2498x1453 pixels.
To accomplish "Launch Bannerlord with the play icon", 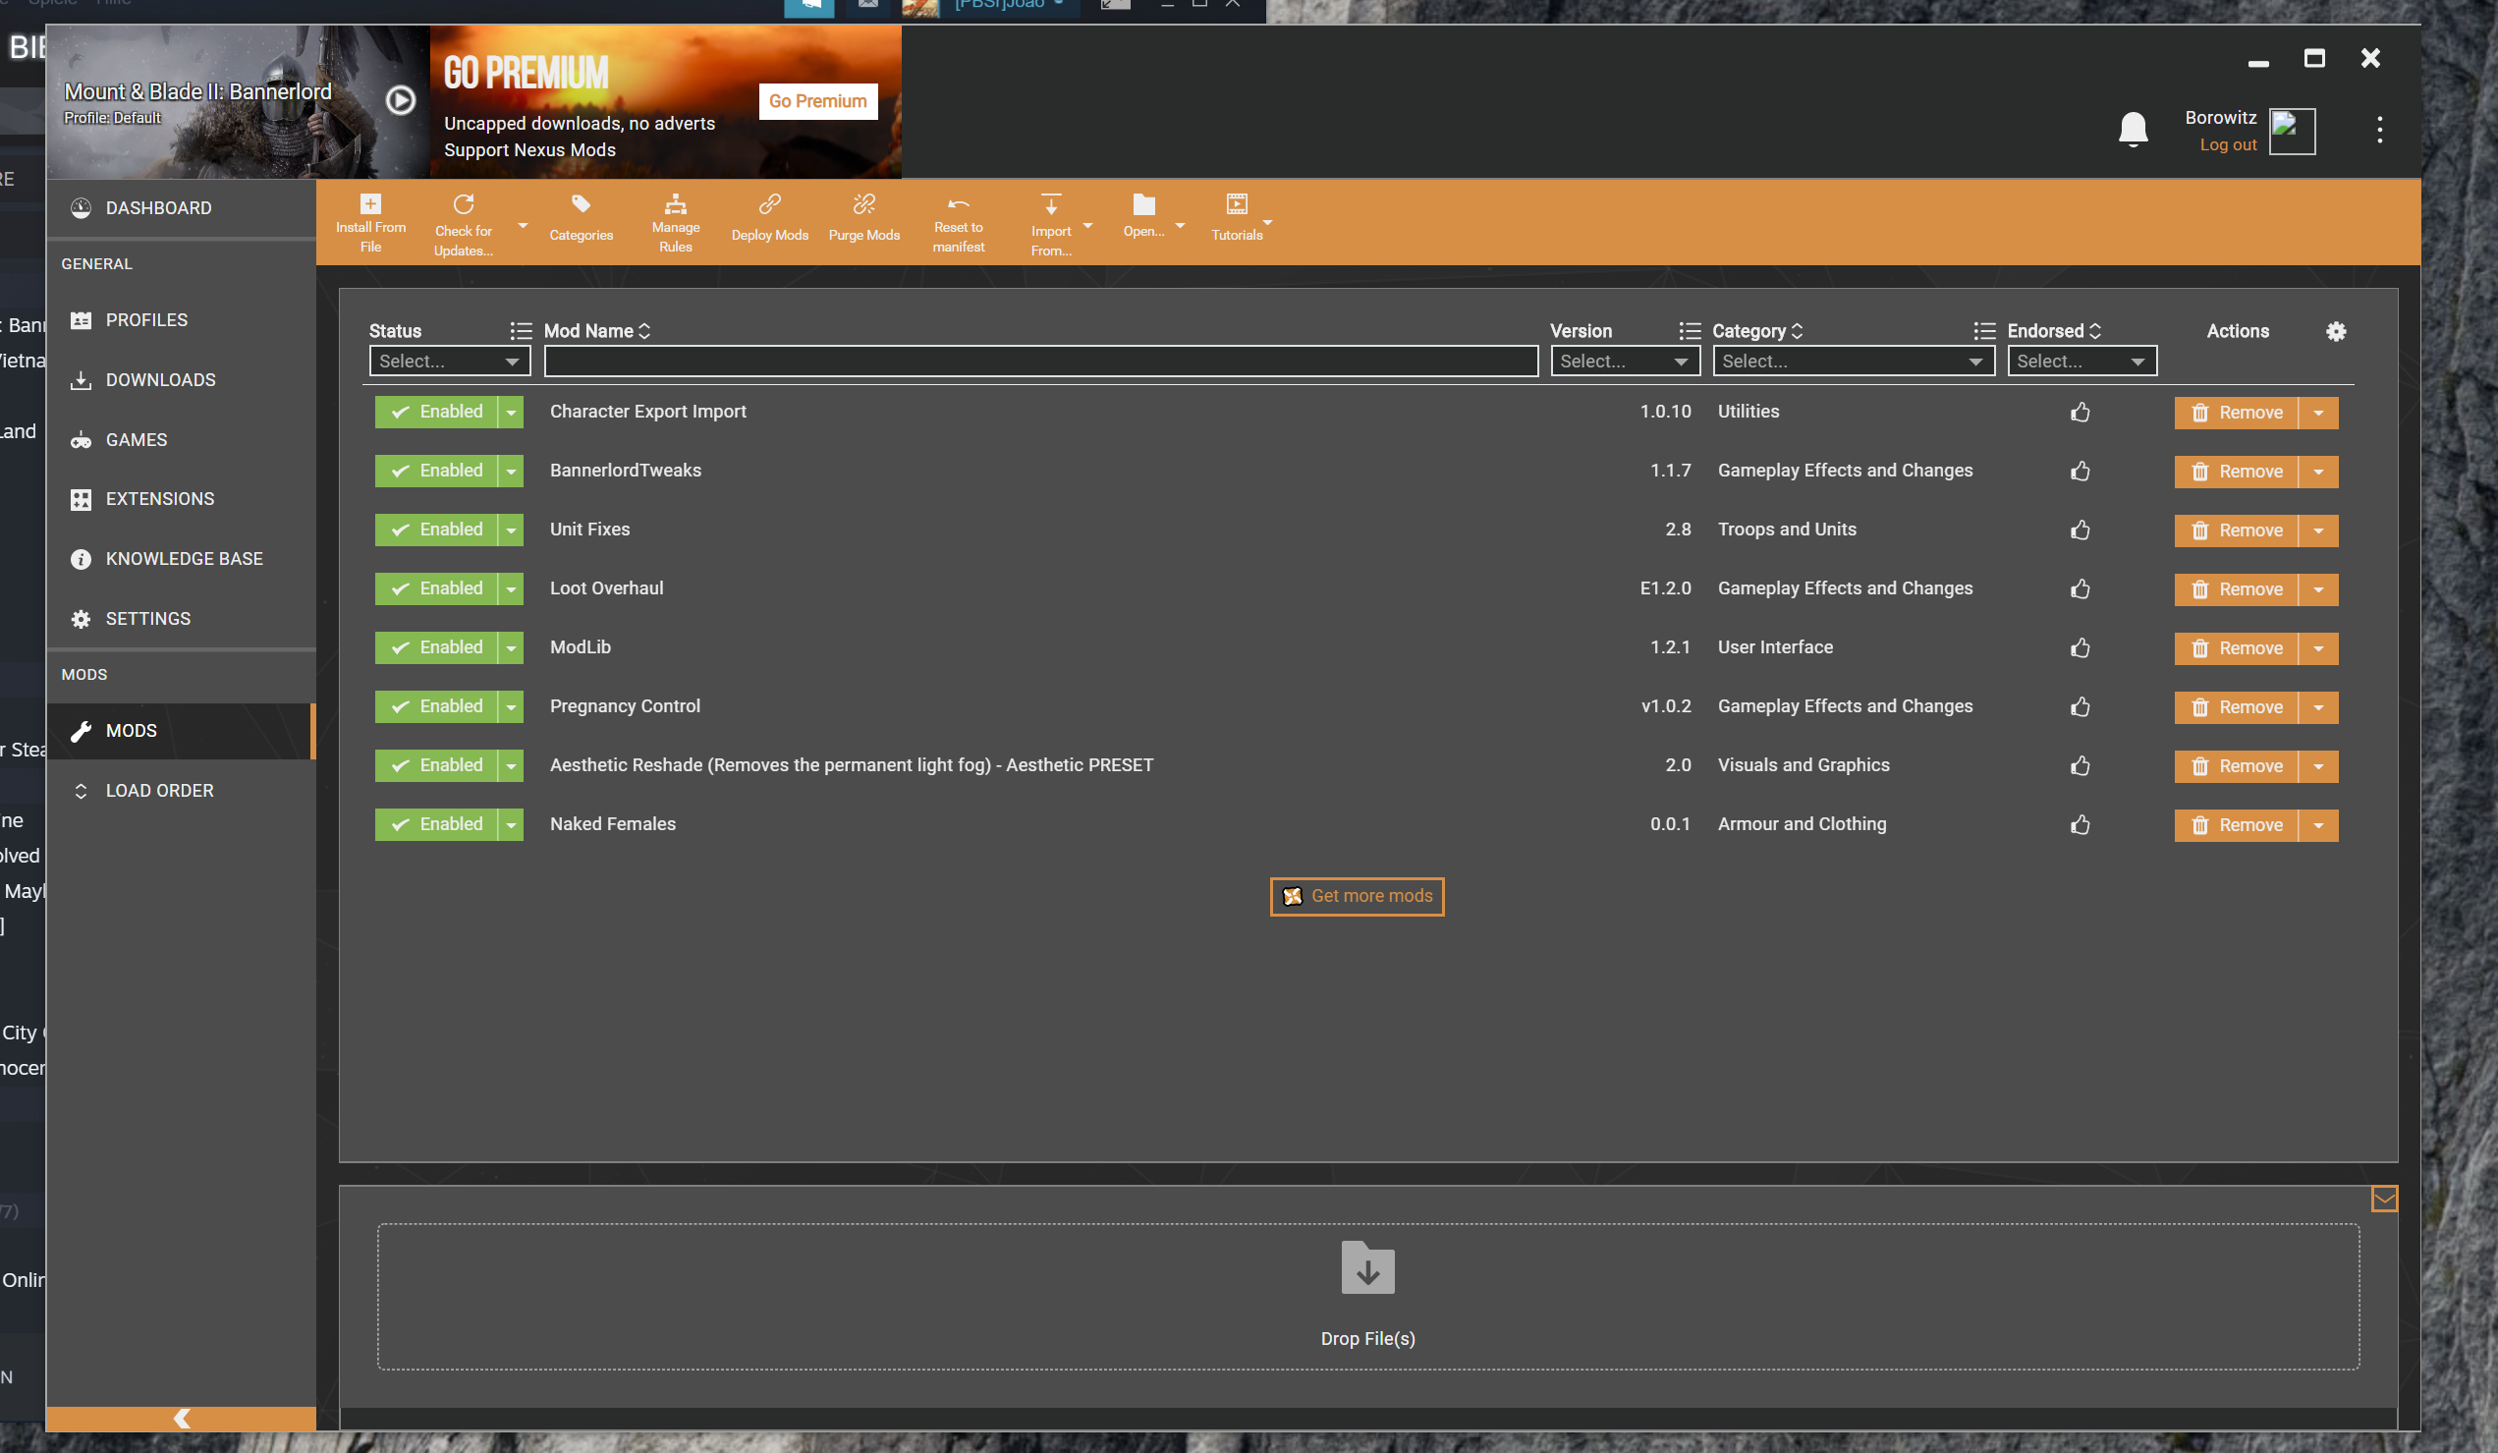I will coord(401,100).
